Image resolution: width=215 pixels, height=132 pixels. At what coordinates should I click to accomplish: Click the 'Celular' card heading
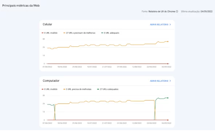[x=47, y=24]
